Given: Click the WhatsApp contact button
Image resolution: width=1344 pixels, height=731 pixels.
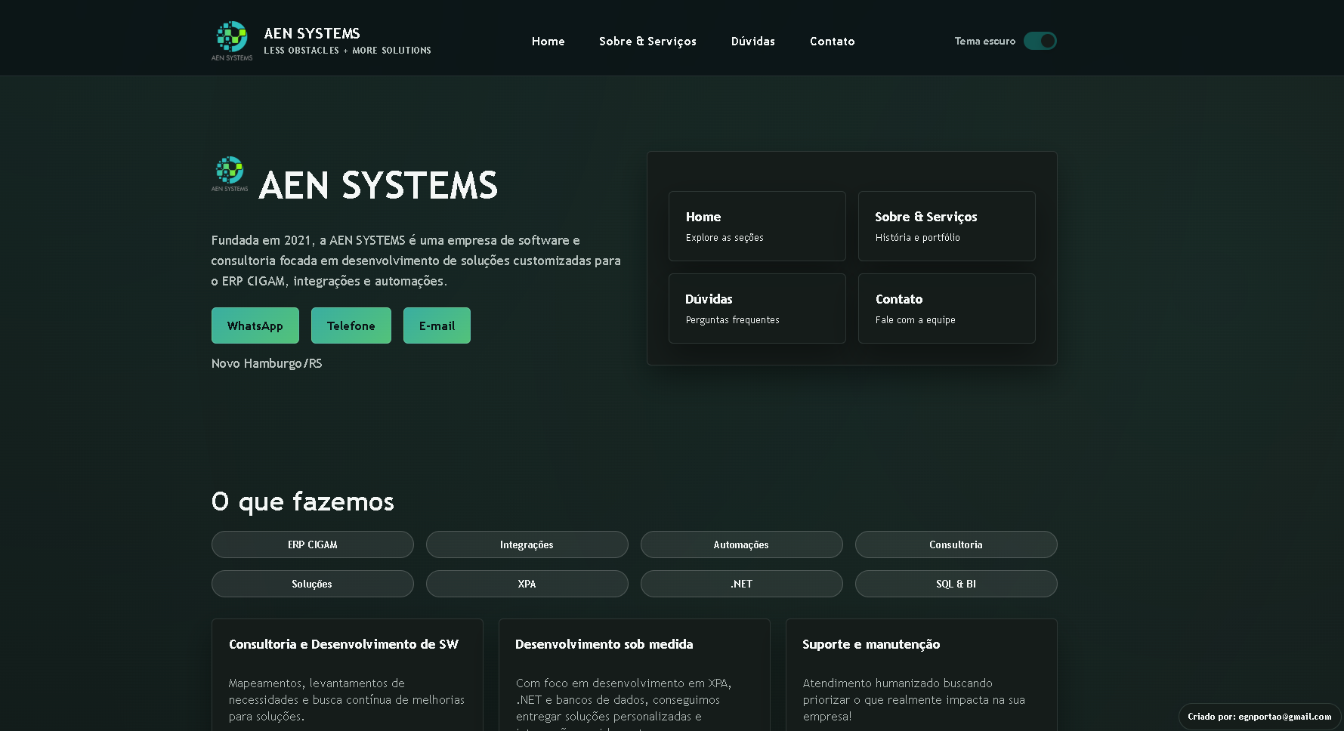Looking at the screenshot, I should [255, 325].
